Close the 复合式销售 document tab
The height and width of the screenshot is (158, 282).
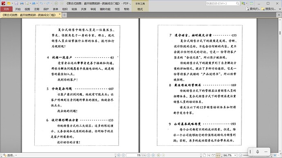[60, 15]
